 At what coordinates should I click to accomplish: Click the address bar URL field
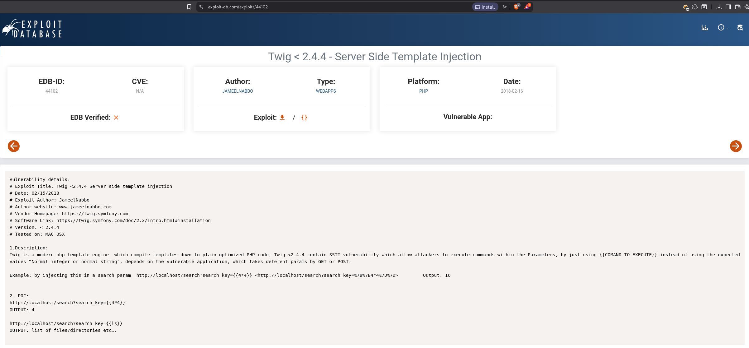312,7
